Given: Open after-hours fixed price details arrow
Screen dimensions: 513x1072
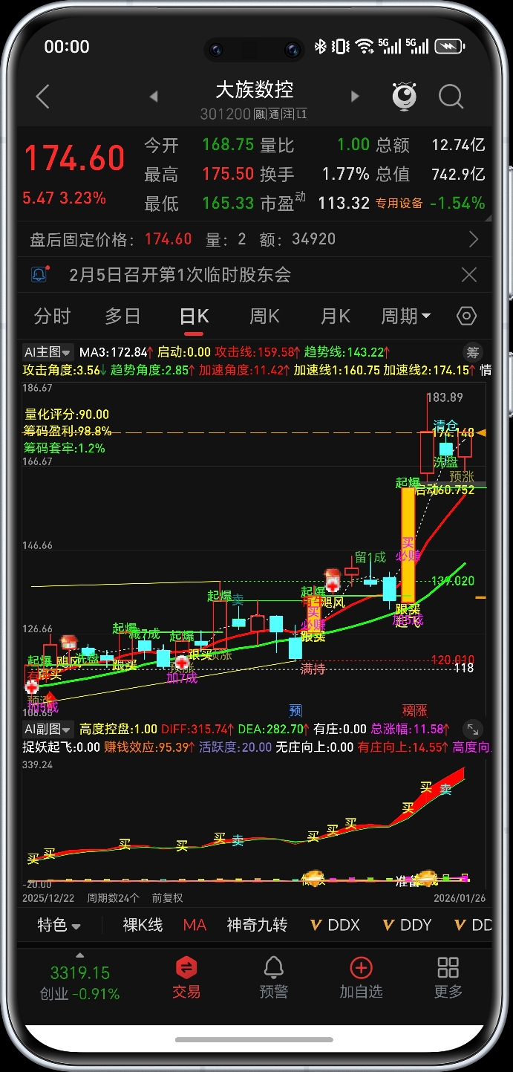Looking at the screenshot, I should click(474, 239).
